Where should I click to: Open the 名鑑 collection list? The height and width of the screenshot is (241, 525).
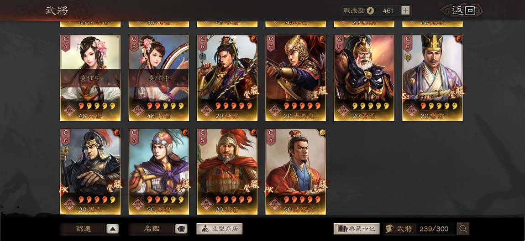tap(152, 229)
